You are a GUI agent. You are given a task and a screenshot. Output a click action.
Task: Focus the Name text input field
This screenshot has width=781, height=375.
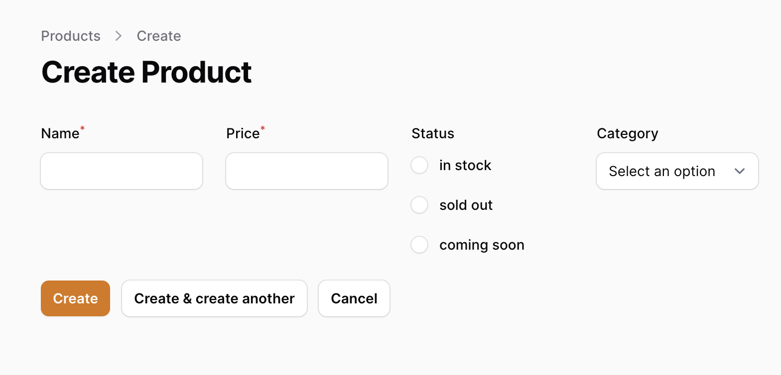tap(122, 171)
